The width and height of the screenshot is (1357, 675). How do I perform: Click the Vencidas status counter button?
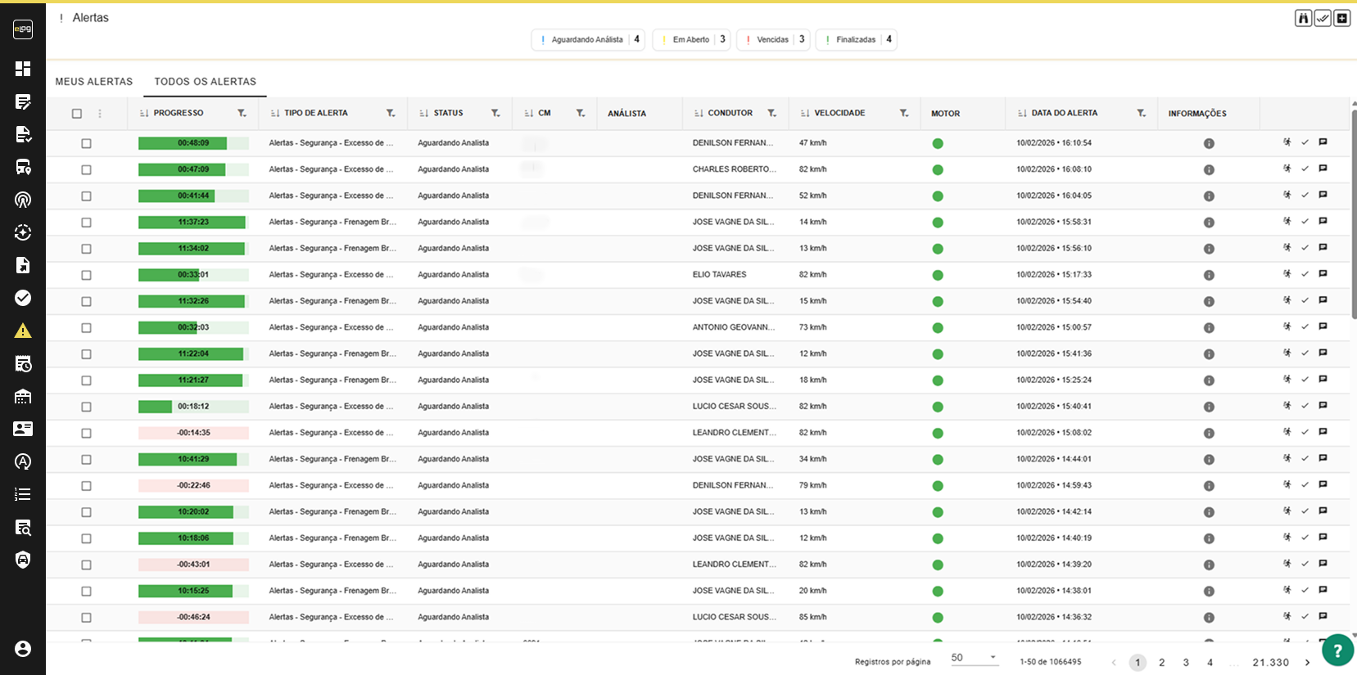(x=773, y=39)
